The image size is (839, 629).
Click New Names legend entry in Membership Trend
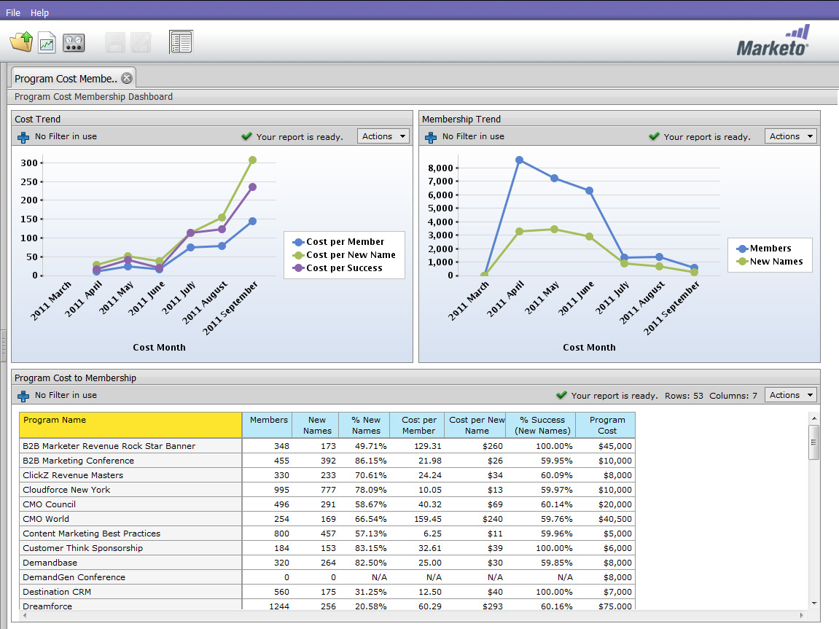coord(770,262)
